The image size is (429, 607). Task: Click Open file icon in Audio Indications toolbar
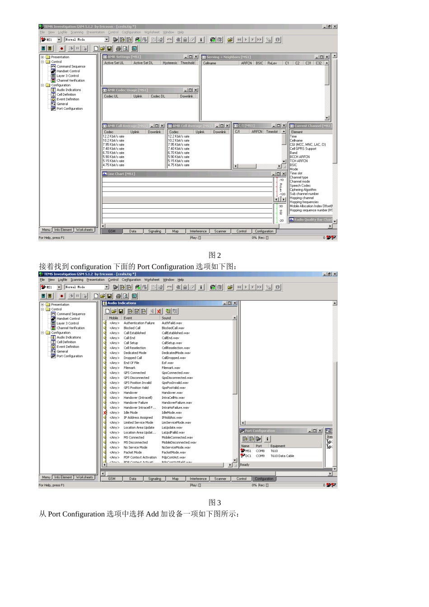tap(114, 311)
